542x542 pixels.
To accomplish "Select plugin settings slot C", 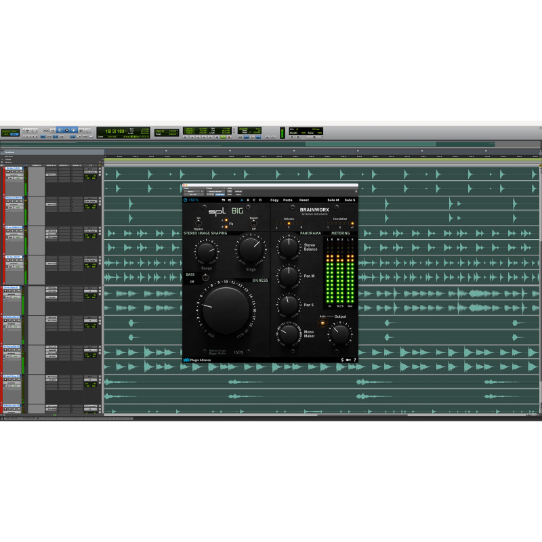I will click(x=254, y=200).
